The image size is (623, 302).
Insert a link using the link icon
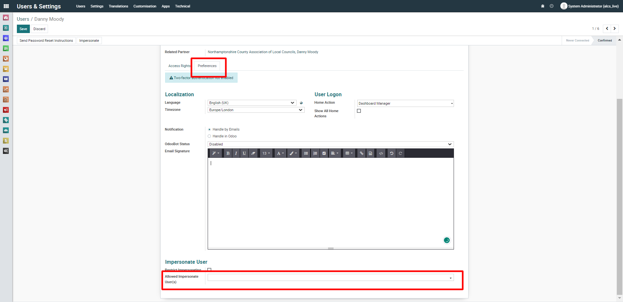tap(361, 153)
